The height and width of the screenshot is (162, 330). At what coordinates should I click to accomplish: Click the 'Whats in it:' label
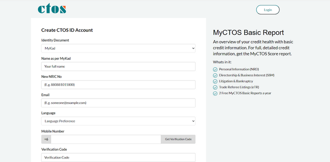pos(222,62)
